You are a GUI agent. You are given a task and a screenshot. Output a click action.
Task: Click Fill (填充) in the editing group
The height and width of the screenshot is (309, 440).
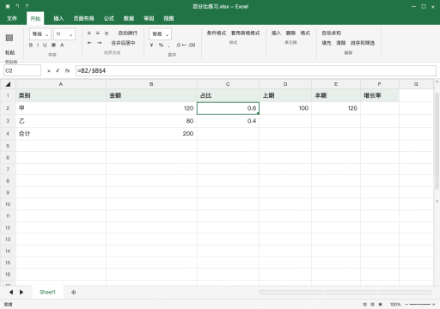click(x=327, y=43)
